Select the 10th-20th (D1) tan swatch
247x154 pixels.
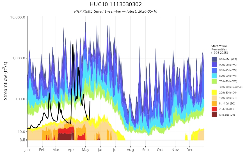[214, 98]
